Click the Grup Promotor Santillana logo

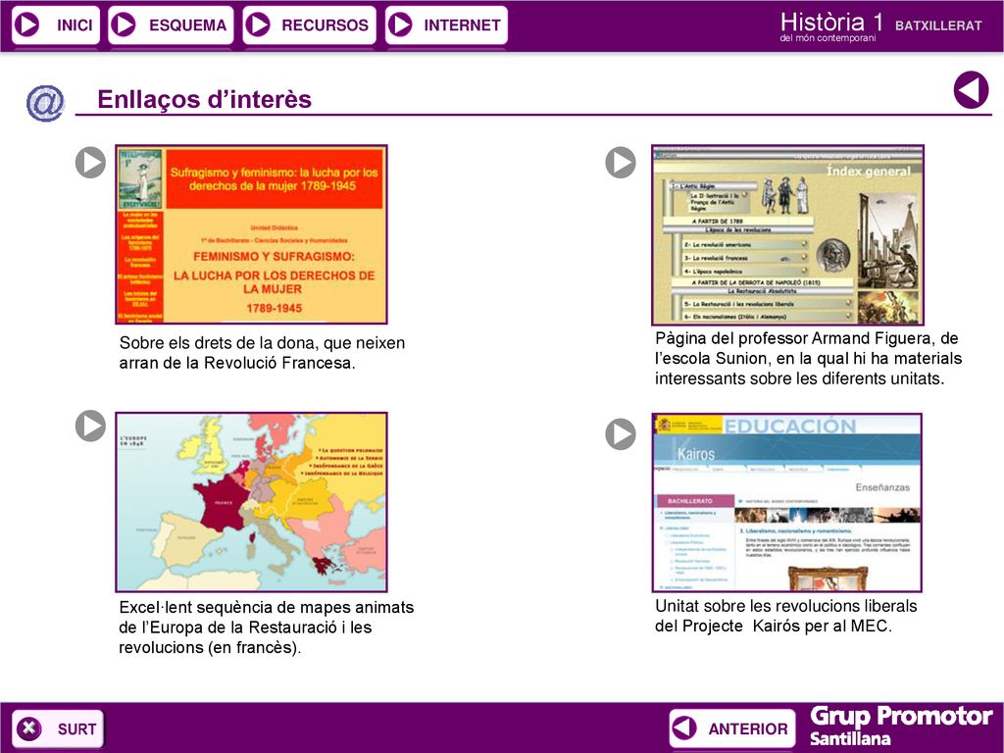tap(900, 725)
